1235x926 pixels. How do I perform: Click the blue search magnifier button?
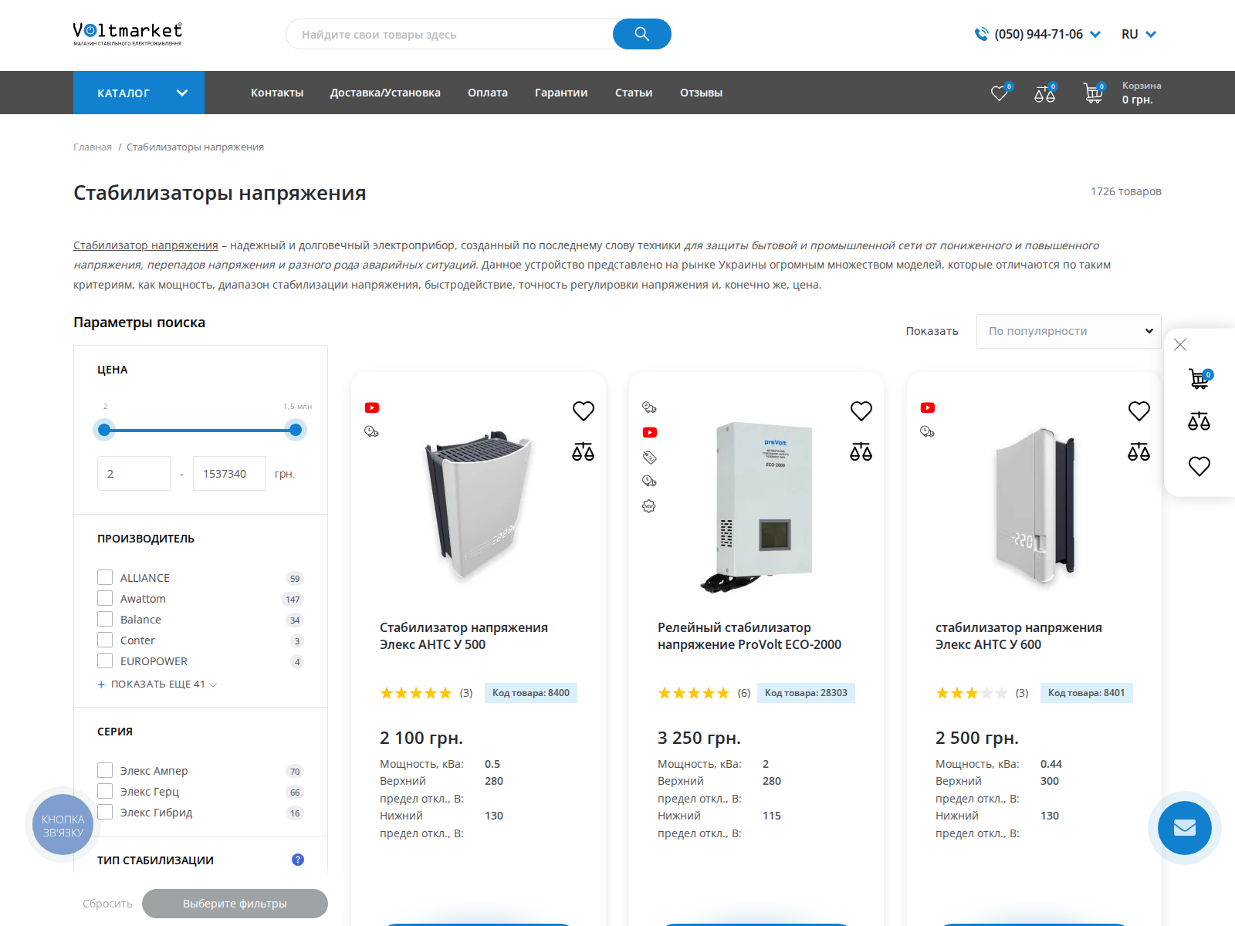pos(642,34)
